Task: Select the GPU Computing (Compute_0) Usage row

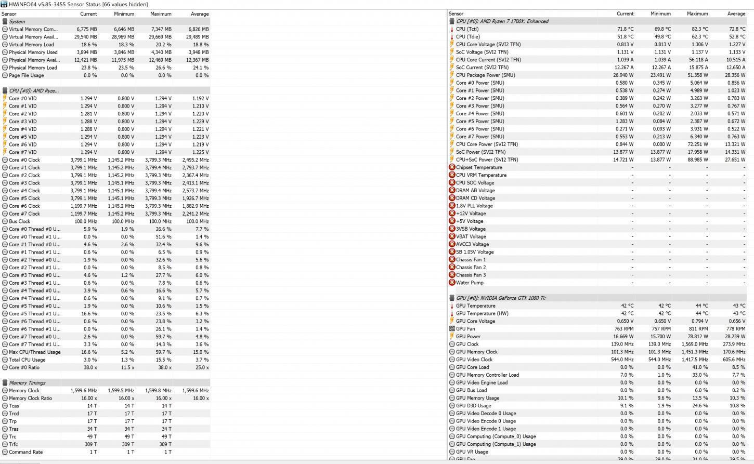Action: [597, 436]
